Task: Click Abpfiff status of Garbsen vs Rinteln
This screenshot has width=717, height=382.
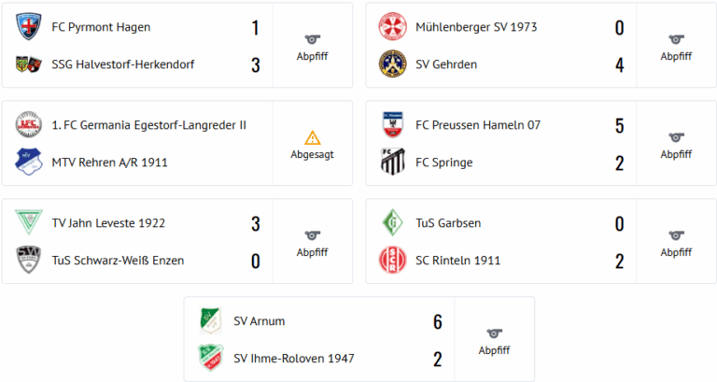Action: click(x=676, y=252)
